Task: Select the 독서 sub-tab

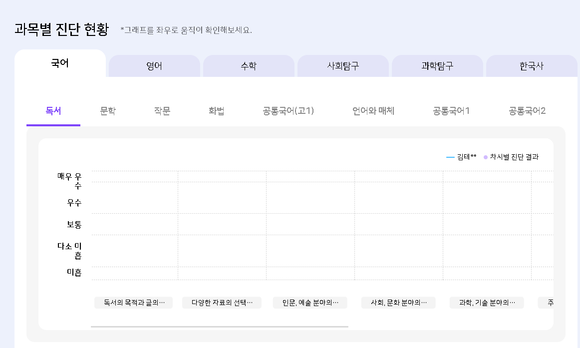Action: tap(53, 111)
